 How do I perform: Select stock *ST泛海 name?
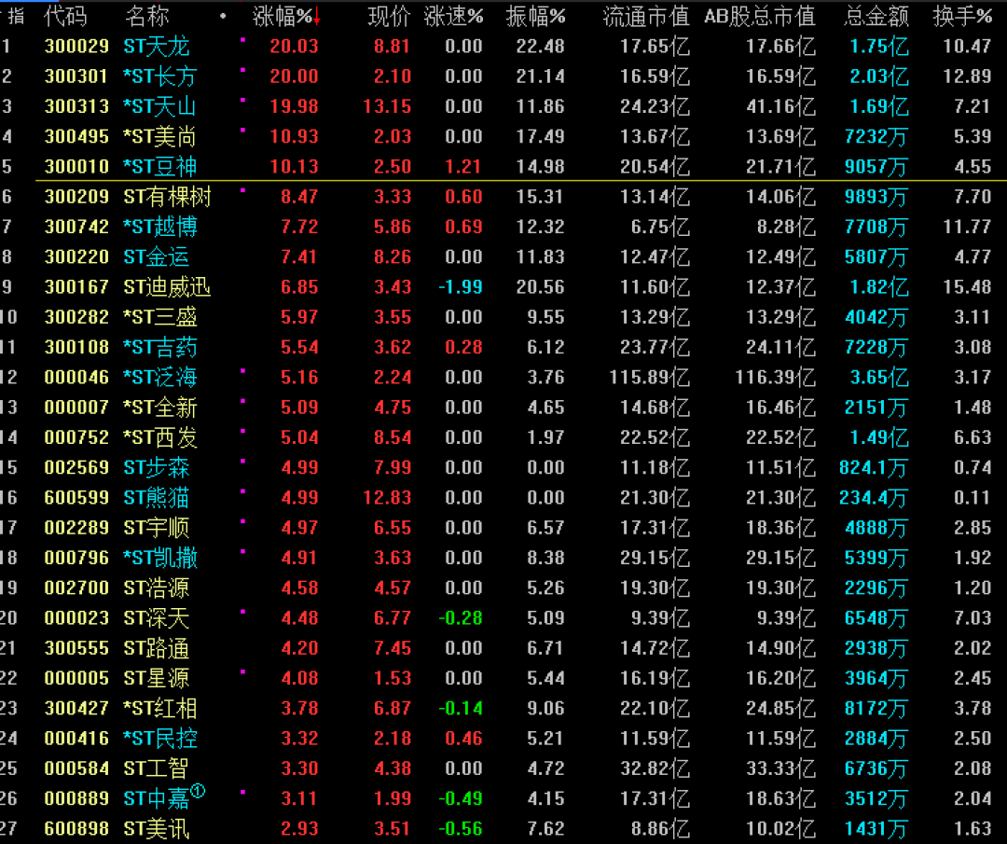coord(160,377)
